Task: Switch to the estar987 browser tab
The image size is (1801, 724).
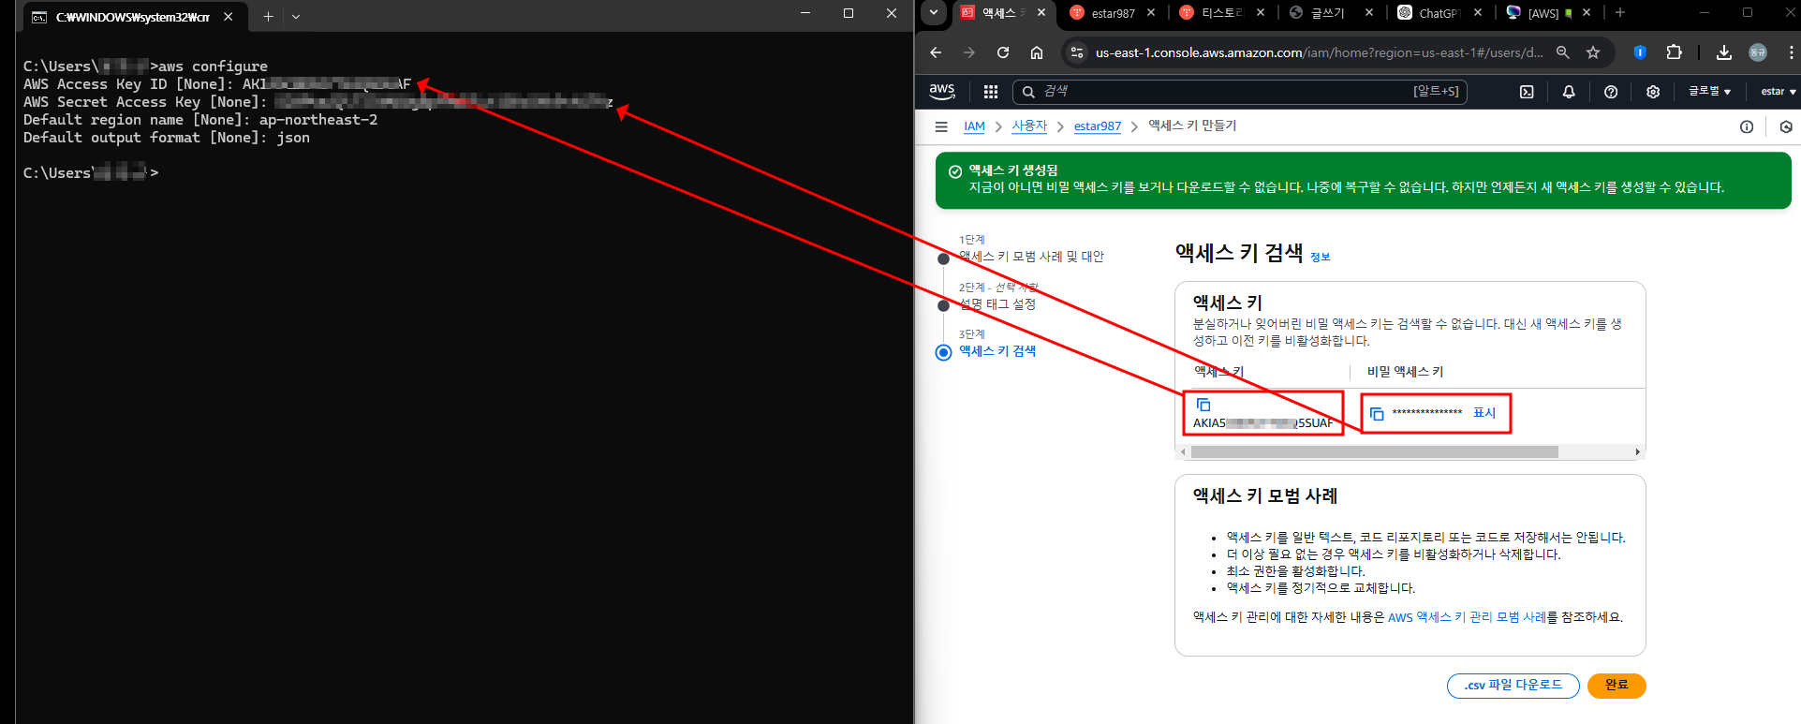Action: [1113, 13]
